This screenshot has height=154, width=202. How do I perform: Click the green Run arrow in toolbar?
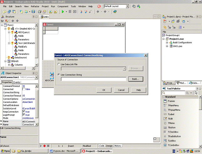tap(63, 12)
